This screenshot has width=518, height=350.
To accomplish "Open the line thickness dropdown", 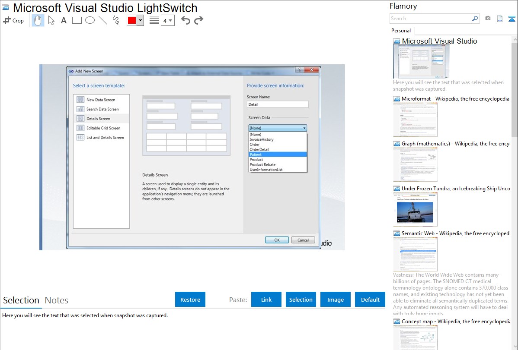I will click(x=168, y=20).
